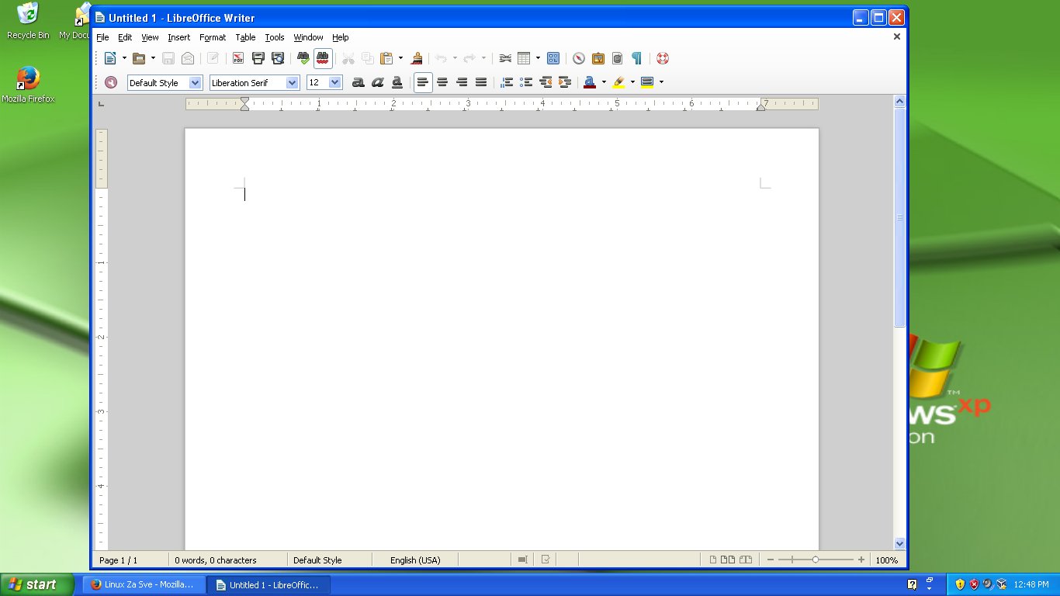Click the Windows start button

(36, 584)
